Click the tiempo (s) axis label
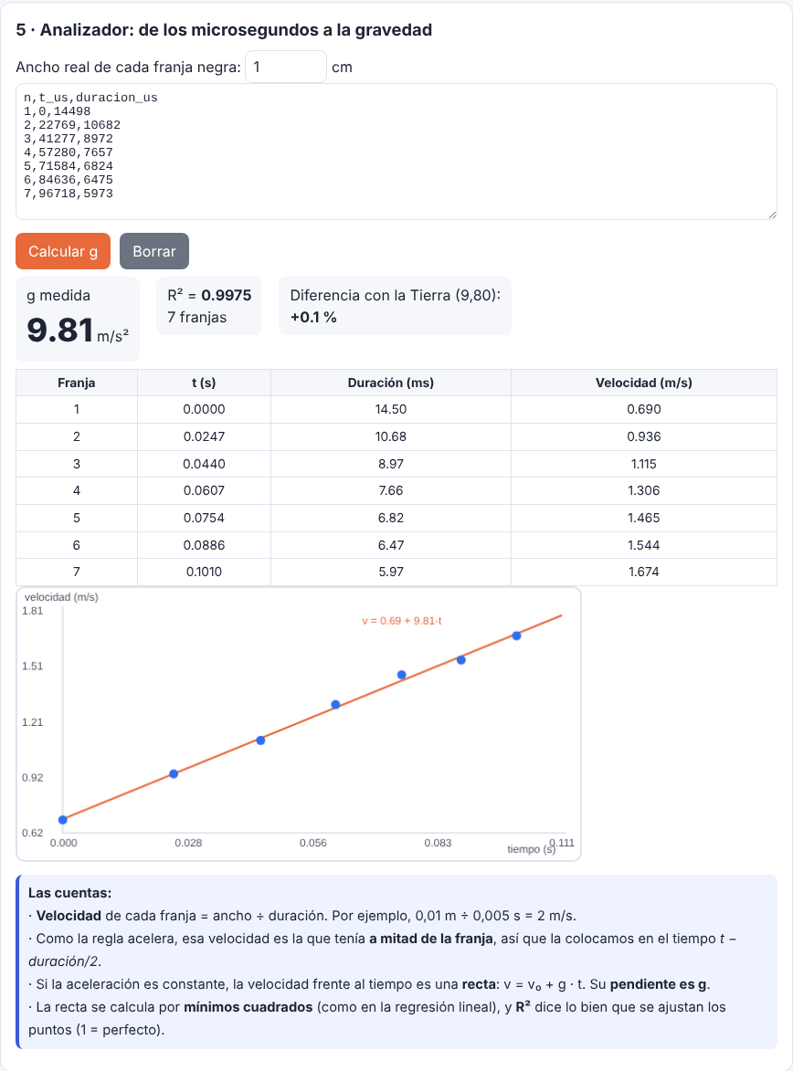 pyautogui.click(x=531, y=849)
